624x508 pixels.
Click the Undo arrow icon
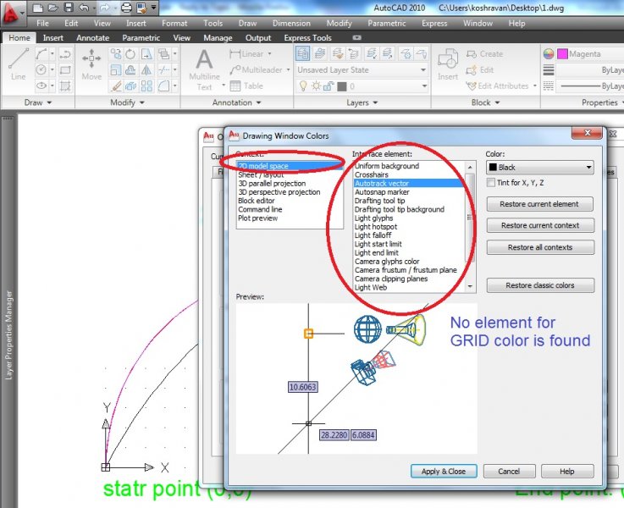click(x=84, y=7)
